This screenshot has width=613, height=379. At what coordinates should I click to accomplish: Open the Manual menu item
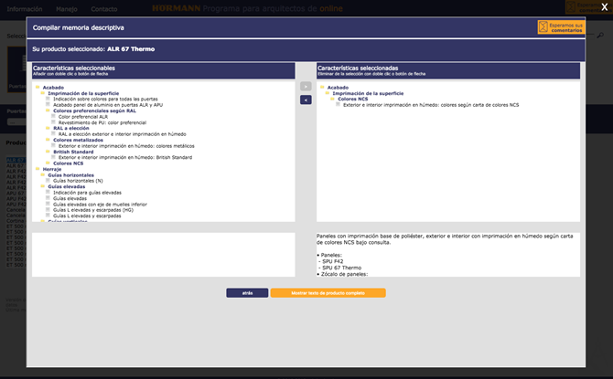64,8
